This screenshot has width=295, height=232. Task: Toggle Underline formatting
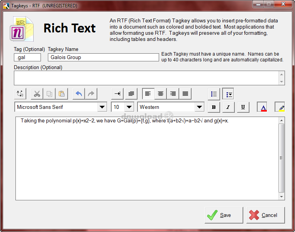tap(243, 107)
